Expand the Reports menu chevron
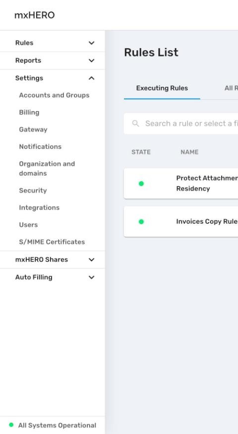The height and width of the screenshot is (434, 238). point(91,60)
